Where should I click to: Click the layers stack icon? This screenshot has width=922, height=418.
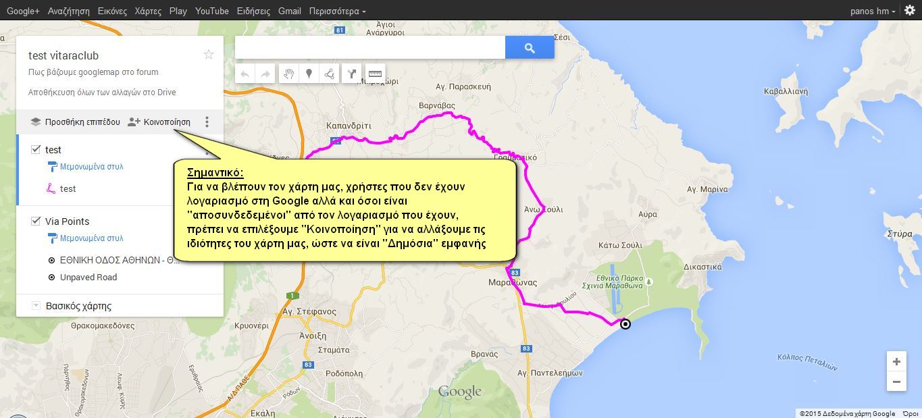tap(36, 122)
